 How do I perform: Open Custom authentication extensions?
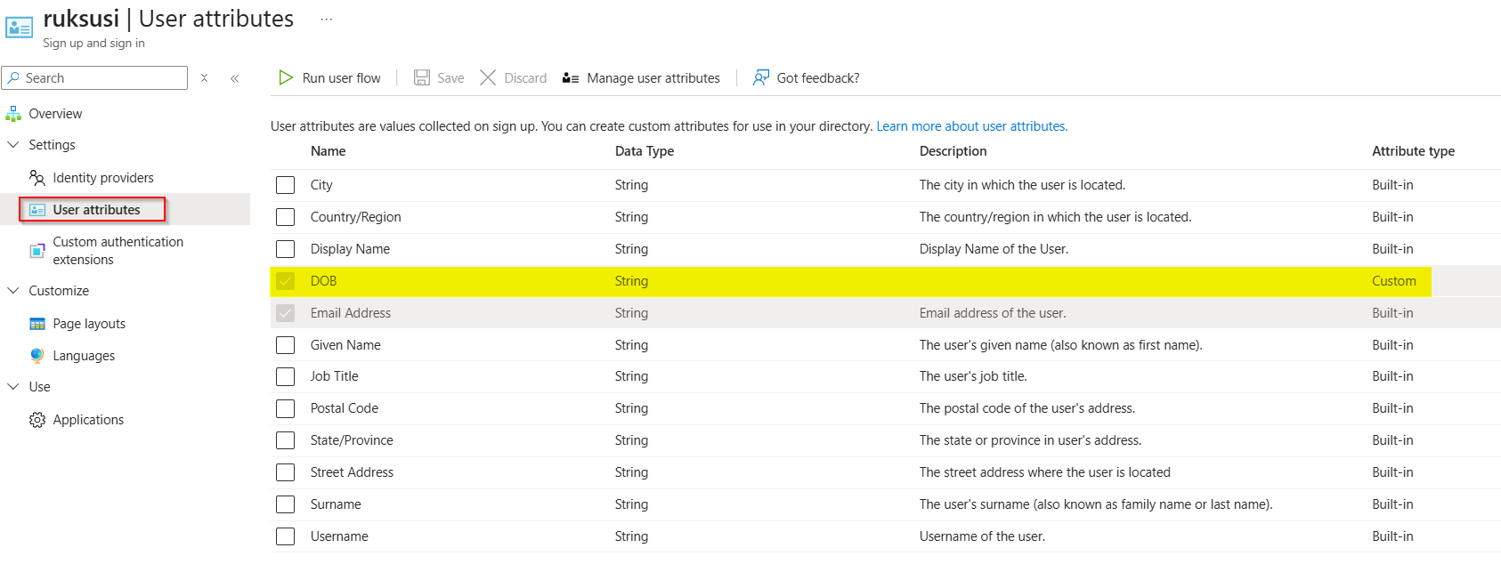click(x=118, y=251)
